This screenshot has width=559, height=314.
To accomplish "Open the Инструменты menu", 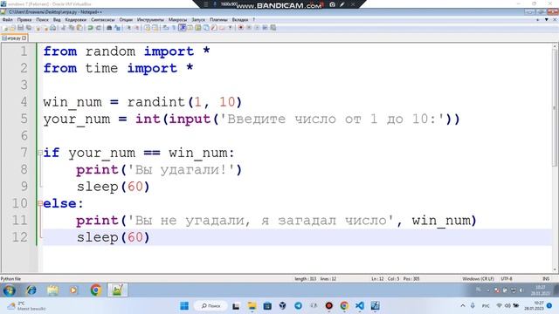I will coord(150,20).
